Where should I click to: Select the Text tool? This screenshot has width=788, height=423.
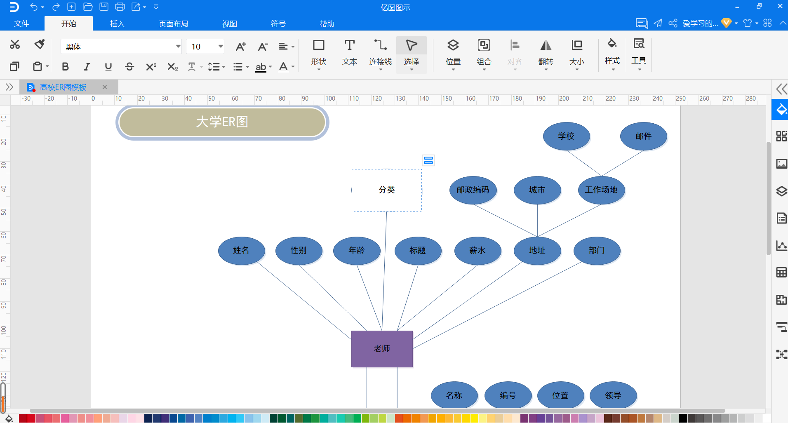[x=349, y=53]
